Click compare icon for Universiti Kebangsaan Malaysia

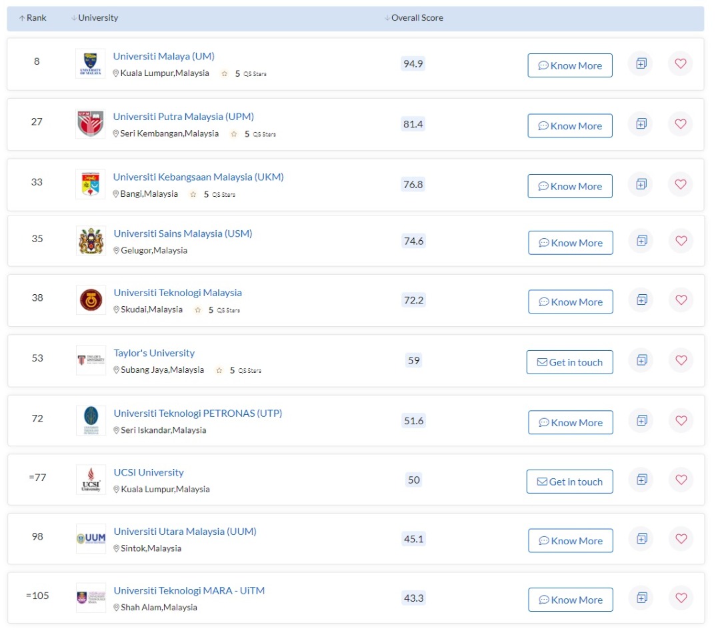coord(641,184)
